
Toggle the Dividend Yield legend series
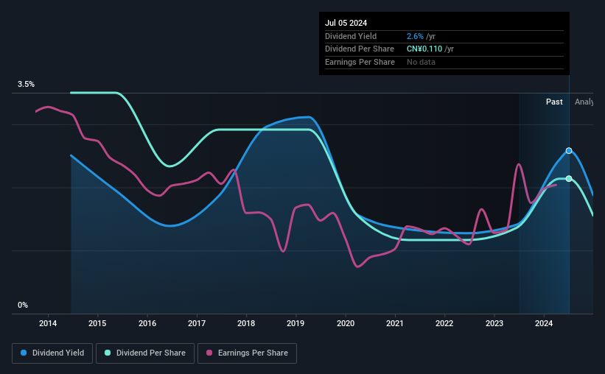click(52, 353)
